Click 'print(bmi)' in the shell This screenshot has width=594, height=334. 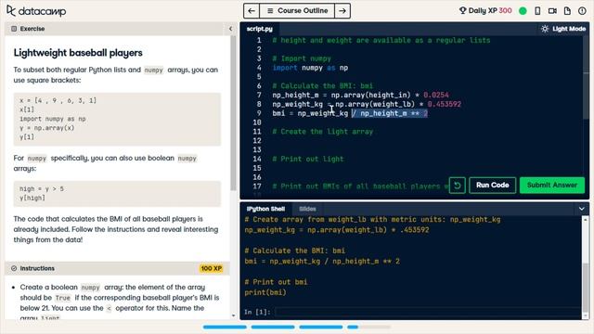pyautogui.click(x=265, y=292)
